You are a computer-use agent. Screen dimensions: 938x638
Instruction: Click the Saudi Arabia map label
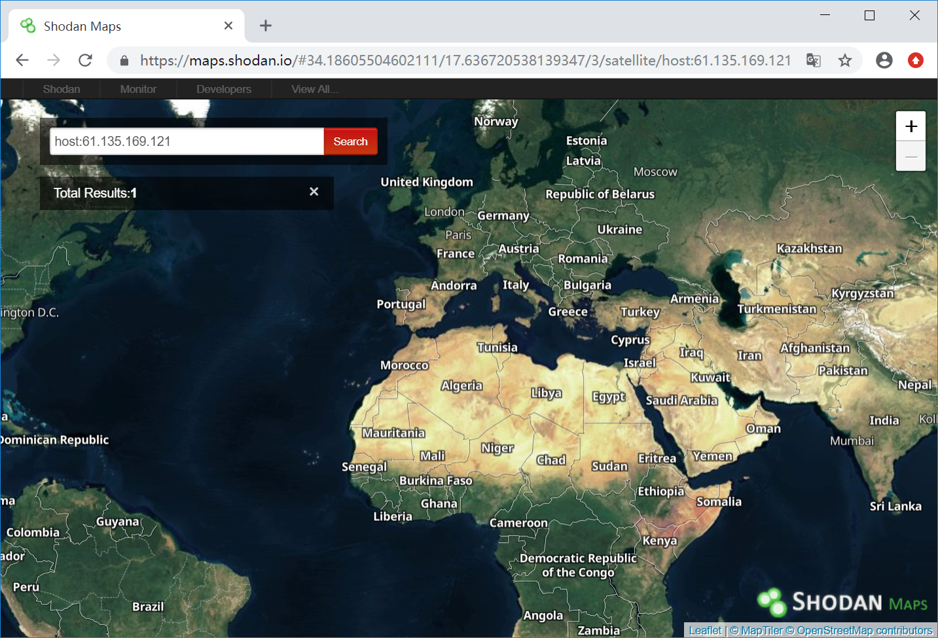[681, 400]
